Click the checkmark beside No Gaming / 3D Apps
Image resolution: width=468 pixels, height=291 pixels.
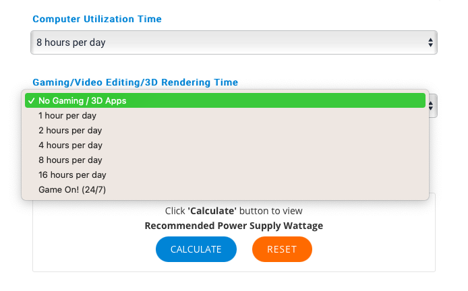(x=31, y=101)
